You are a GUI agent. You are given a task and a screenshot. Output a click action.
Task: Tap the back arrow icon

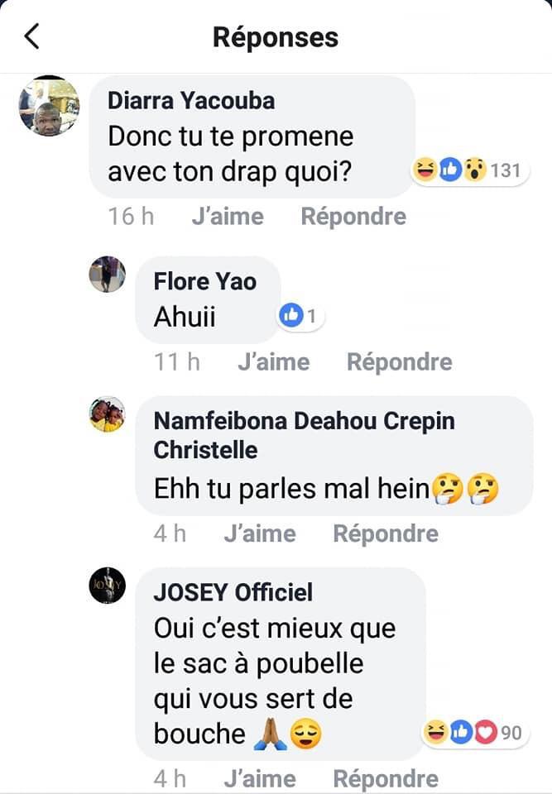point(31,36)
